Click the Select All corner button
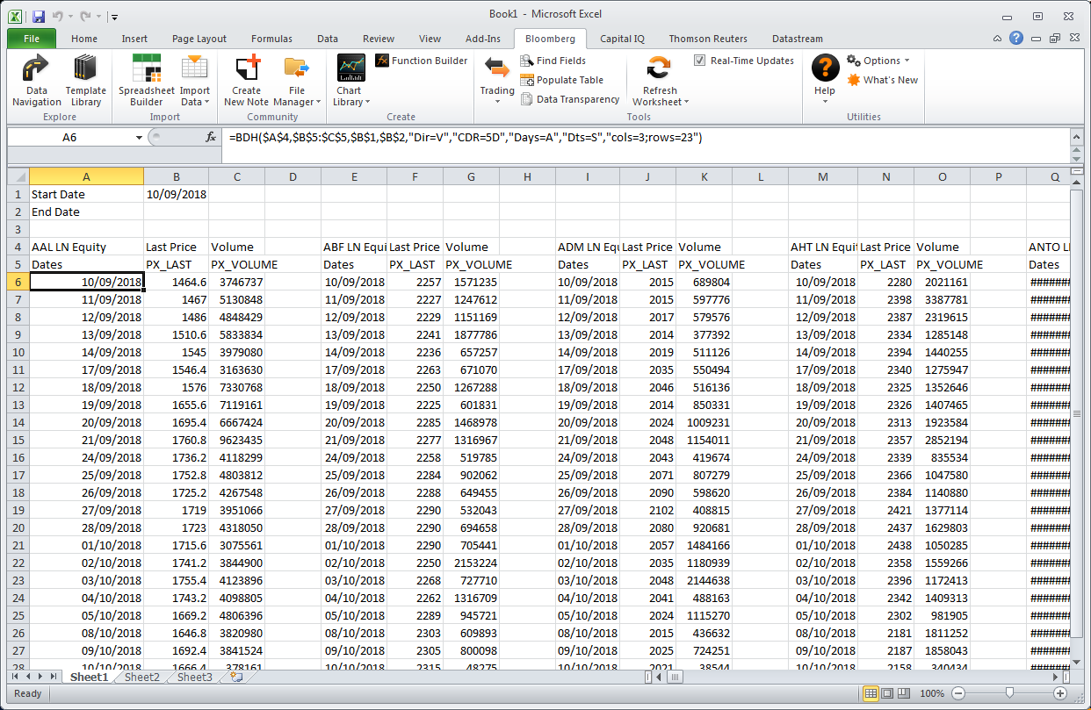 [x=18, y=176]
